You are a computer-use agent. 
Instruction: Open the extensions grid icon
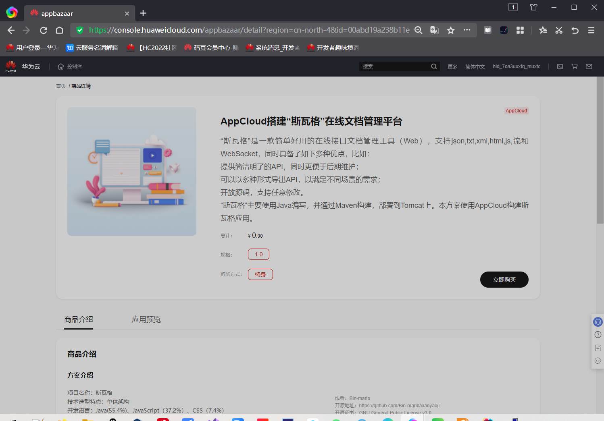[520, 30]
